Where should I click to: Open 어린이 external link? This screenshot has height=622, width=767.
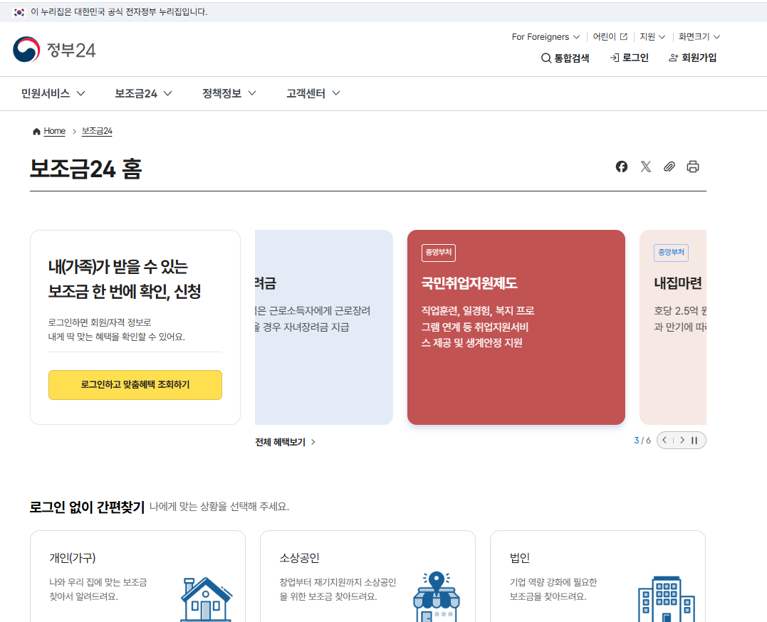point(610,37)
